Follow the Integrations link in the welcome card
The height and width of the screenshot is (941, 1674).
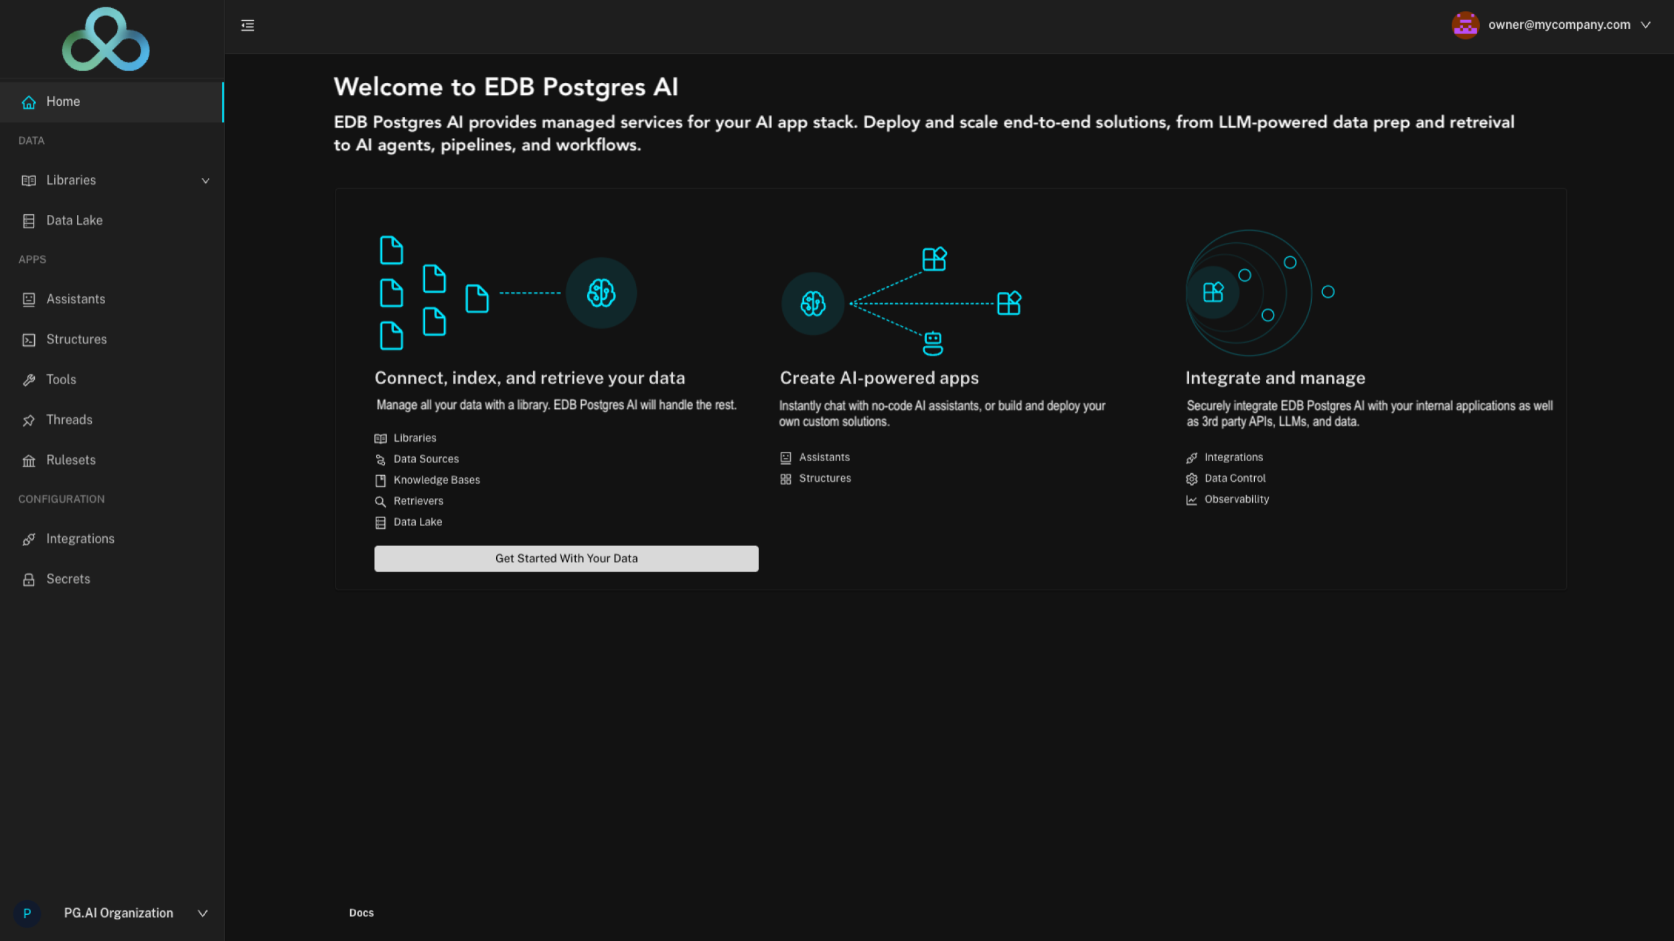tap(1233, 457)
